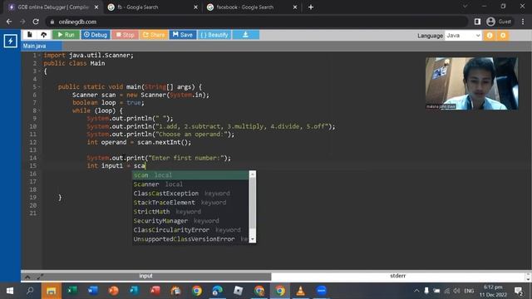Start debugging with the Debug button
The width and height of the screenshot is (532, 299).
(x=96, y=35)
